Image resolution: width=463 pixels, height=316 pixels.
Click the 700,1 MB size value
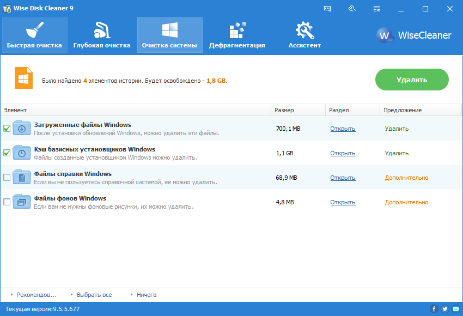click(288, 129)
